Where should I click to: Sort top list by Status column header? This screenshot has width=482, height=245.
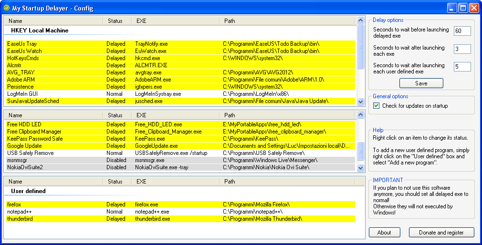pyautogui.click(x=117, y=21)
